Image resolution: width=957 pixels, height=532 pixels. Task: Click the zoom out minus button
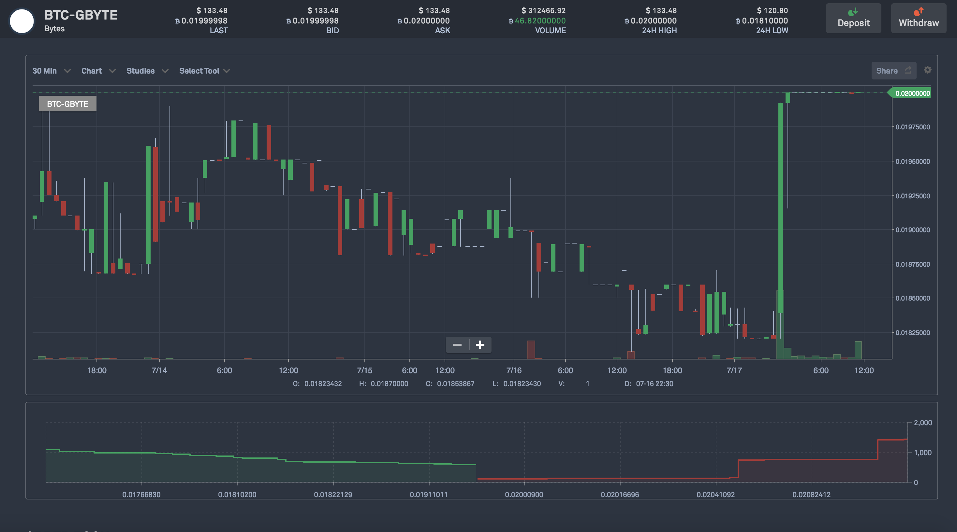(x=457, y=345)
